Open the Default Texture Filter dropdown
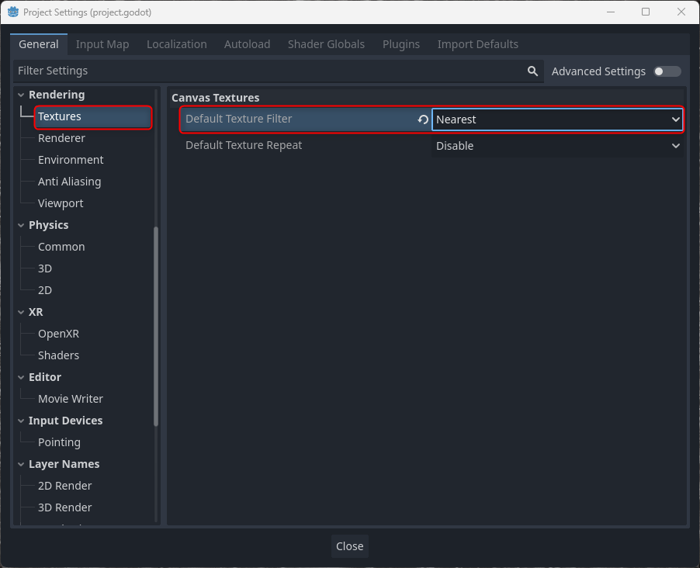700x568 pixels. [x=557, y=119]
